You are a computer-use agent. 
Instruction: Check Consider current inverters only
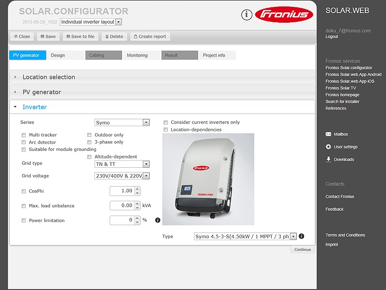pos(166,122)
